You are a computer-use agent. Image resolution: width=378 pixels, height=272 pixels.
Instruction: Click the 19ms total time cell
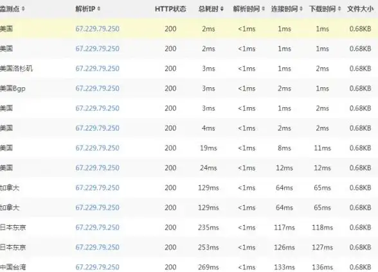[208, 148]
